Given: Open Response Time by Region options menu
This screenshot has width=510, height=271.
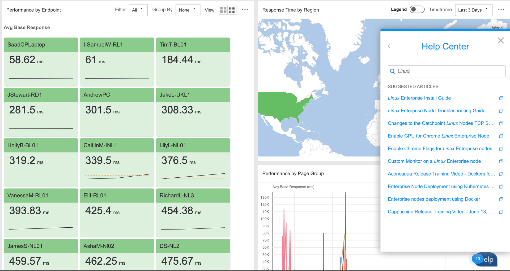Looking at the screenshot, I should pos(501,10).
